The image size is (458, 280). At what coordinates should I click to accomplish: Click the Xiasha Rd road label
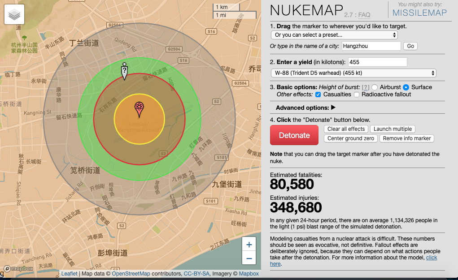[x=236, y=211]
